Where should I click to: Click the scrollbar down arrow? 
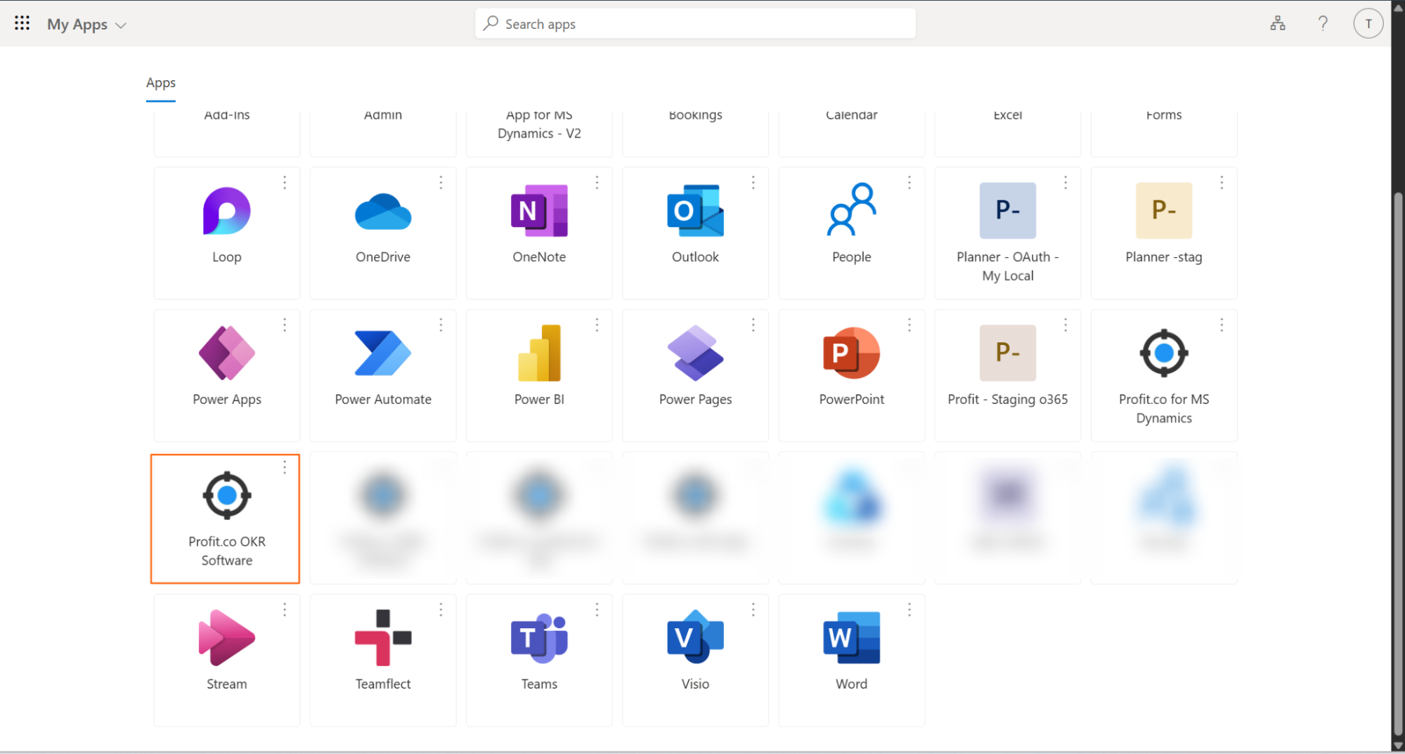point(1398,746)
